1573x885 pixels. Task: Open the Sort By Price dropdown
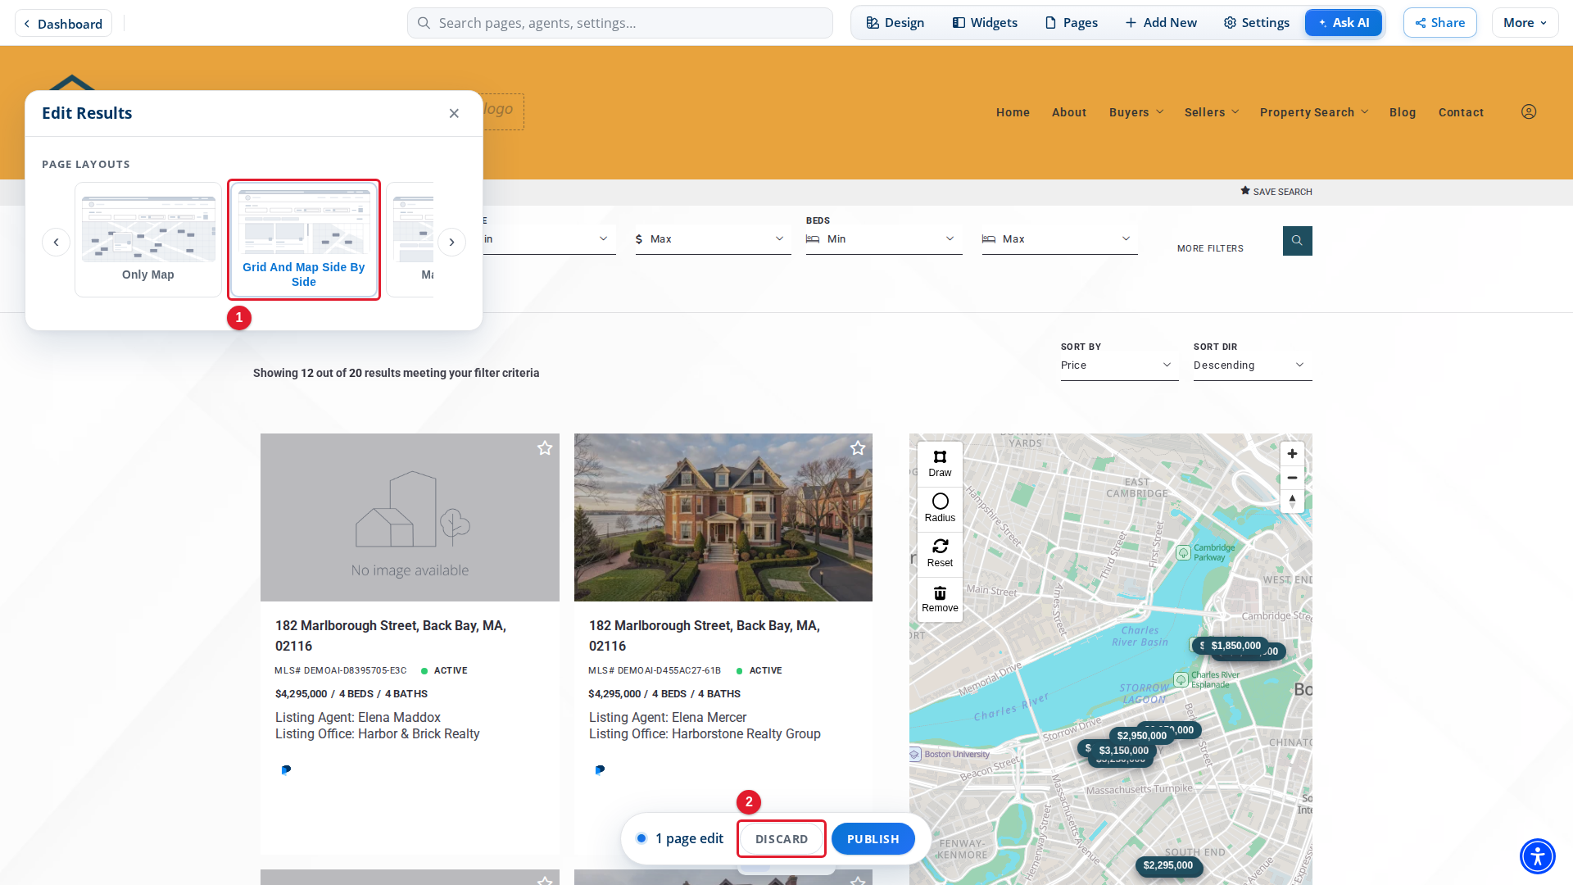click(1119, 365)
